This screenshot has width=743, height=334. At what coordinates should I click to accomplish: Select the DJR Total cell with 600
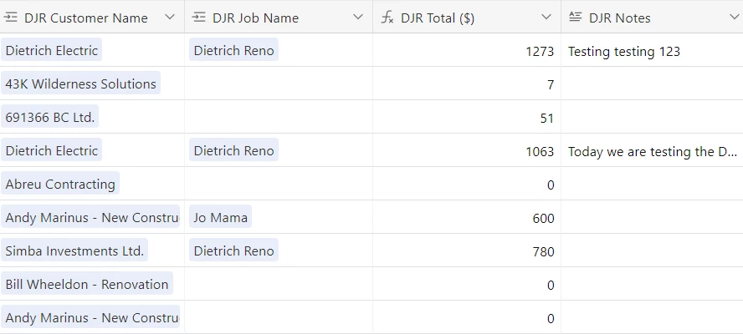point(467,217)
